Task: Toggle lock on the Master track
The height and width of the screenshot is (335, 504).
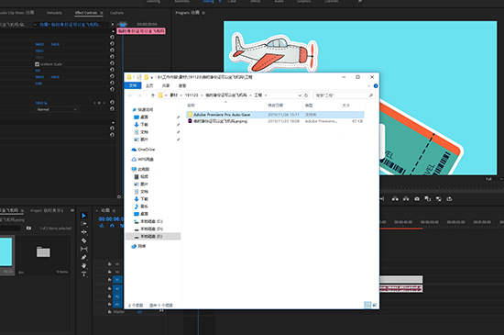Action: (109, 311)
